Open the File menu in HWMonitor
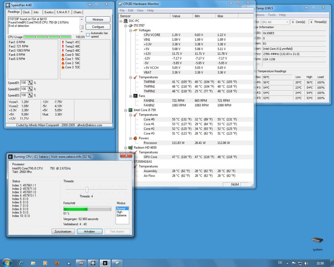 [x=122, y=10]
